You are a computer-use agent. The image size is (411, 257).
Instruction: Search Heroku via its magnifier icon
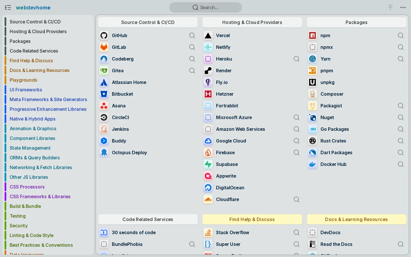[297, 59]
